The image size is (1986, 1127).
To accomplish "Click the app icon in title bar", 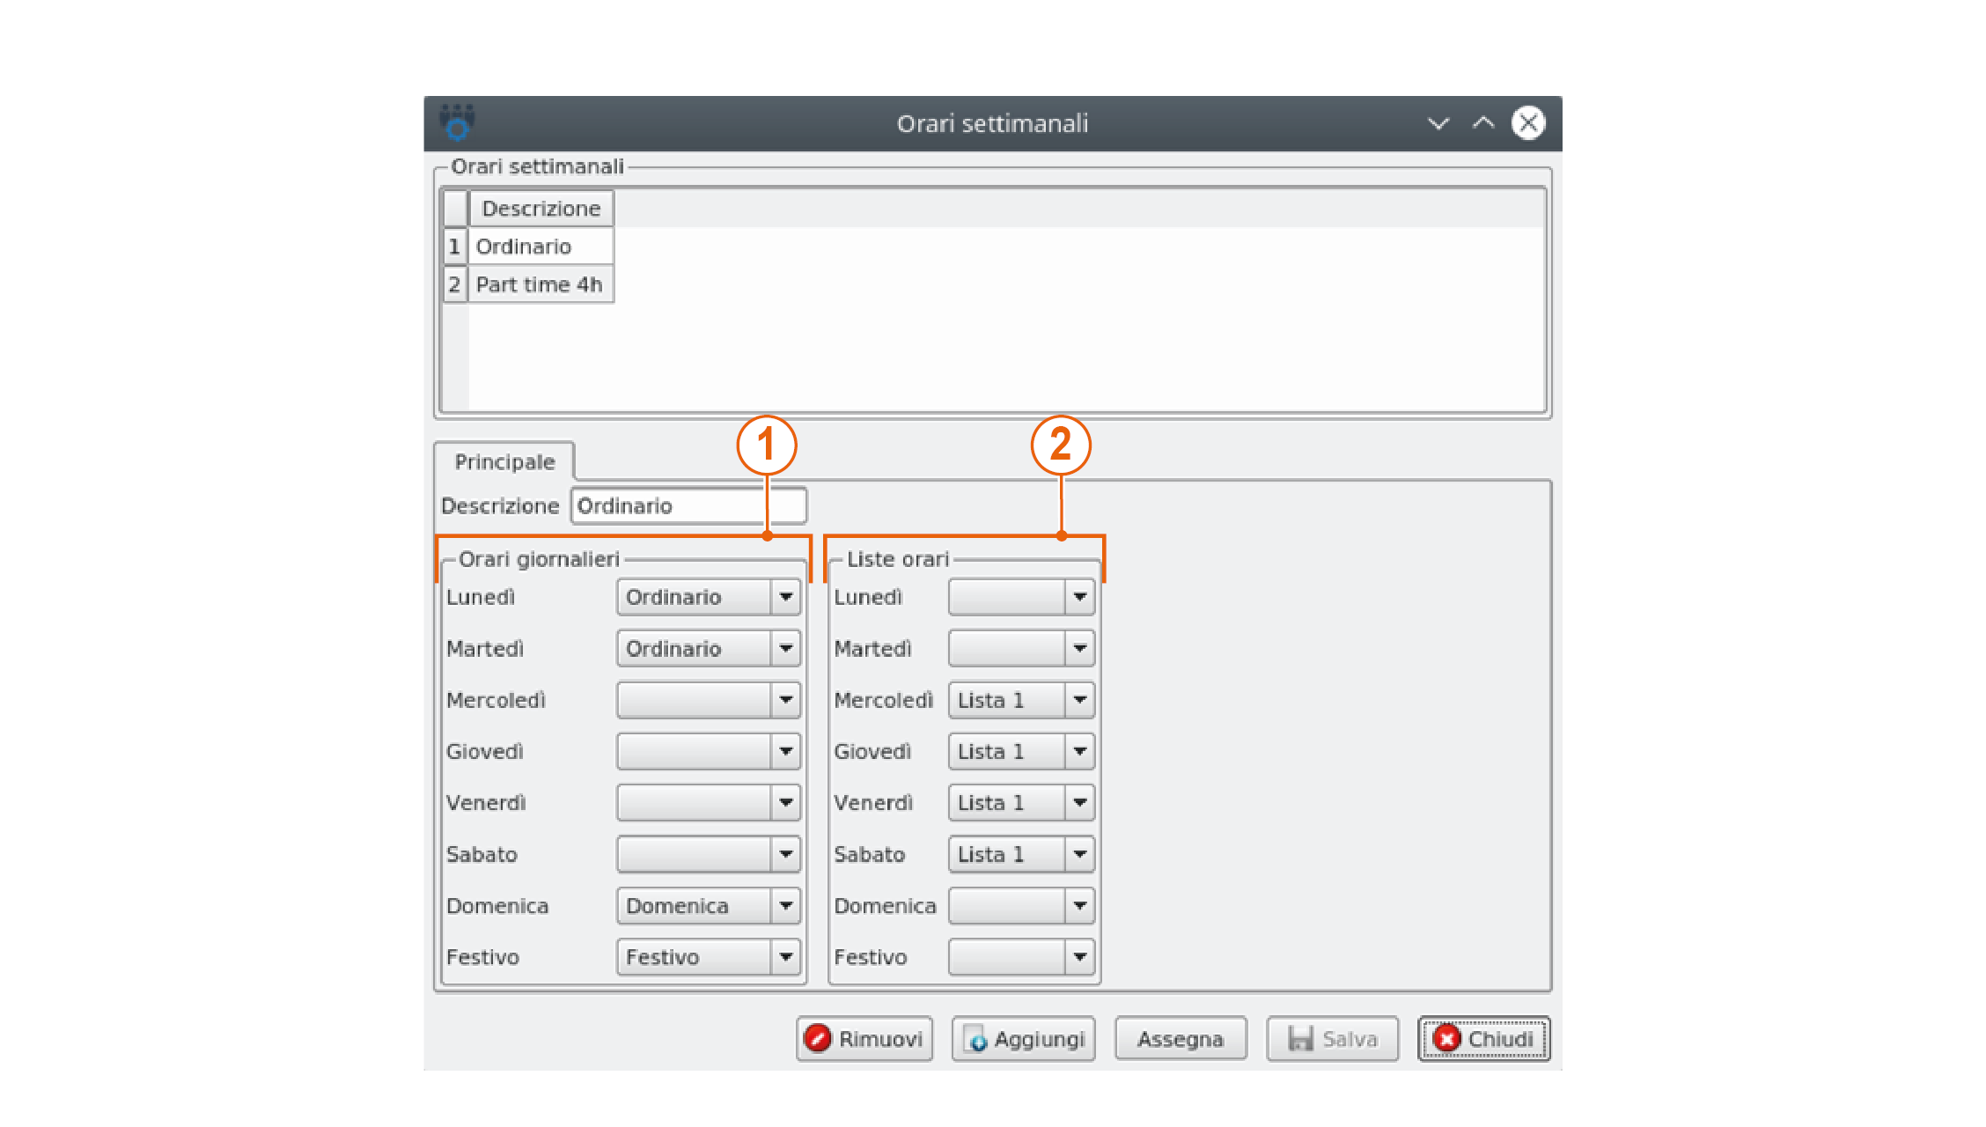I will [x=457, y=122].
